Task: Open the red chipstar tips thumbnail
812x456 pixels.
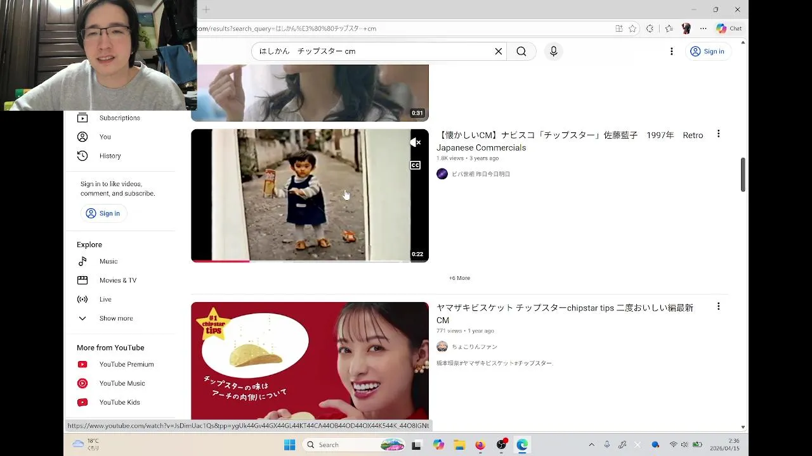Action: (x=310, y=361)
